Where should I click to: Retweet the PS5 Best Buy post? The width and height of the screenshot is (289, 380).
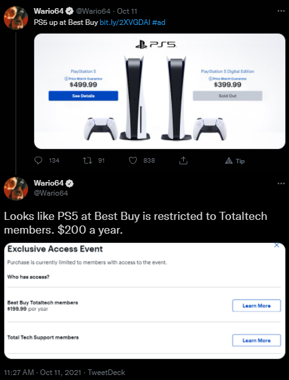87,161
